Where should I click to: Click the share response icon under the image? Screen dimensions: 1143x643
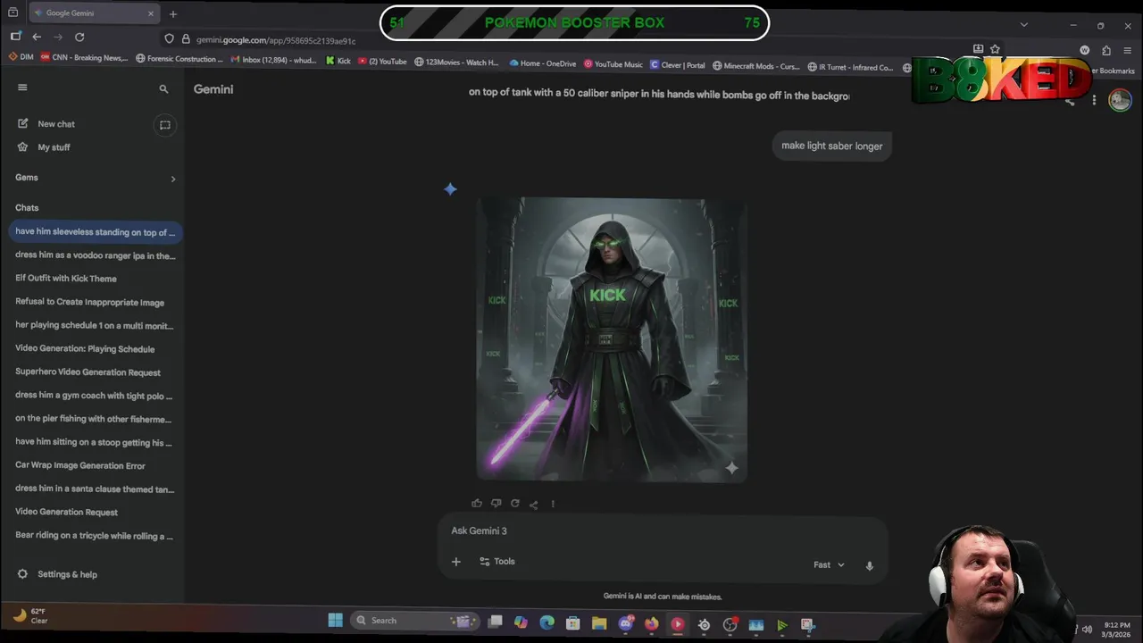click(533, 505)
